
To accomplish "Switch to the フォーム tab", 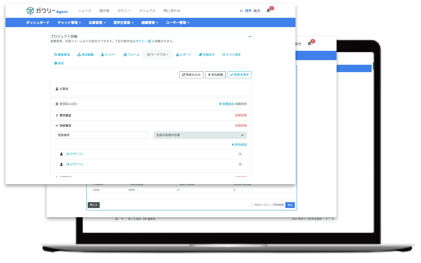I will 131,55.
